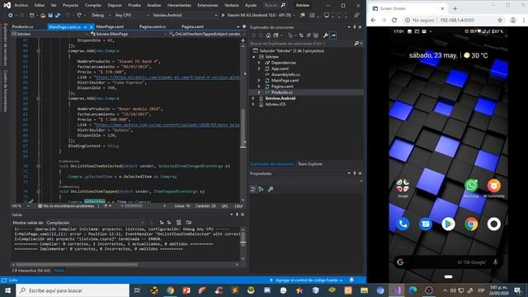Viewport: 528px width, 297px height.
Task: Collapse listview project node
Action: click(253, 57)
